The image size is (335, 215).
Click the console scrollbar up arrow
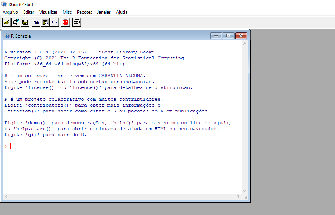pos(245,44)
